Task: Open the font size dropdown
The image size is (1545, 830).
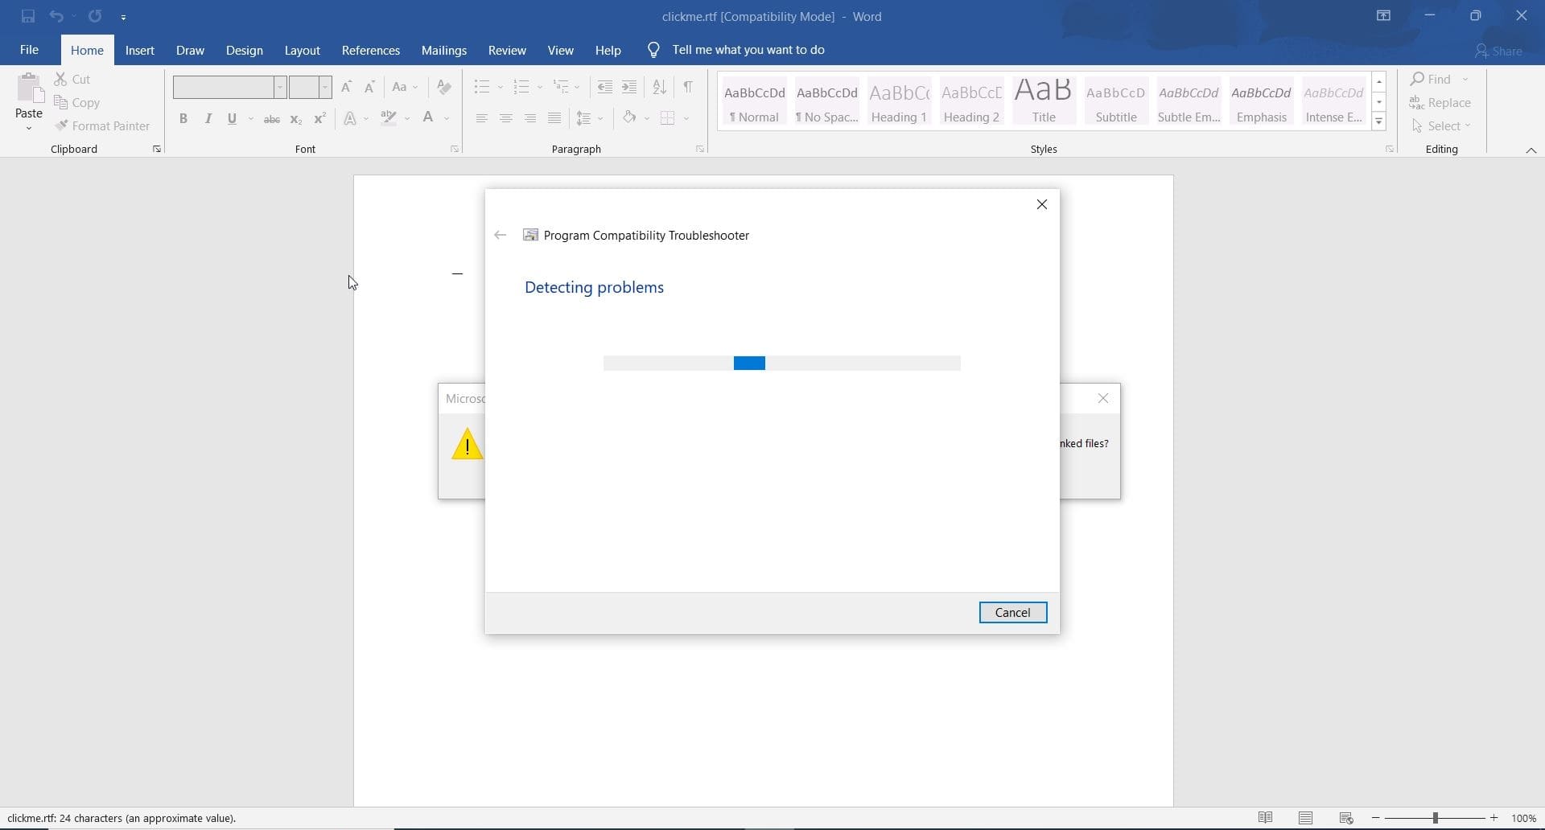Action: point(325,87)
